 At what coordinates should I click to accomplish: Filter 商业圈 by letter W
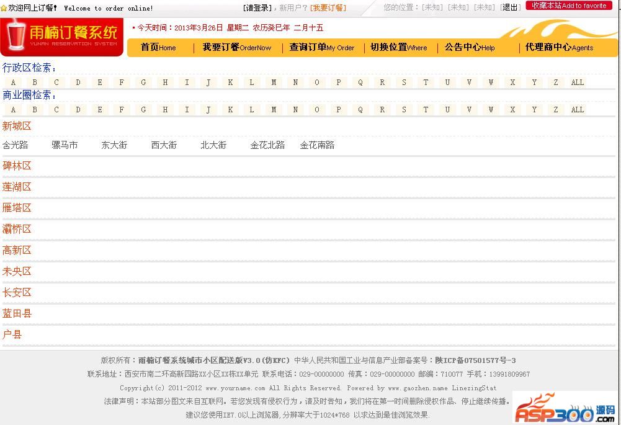click(x=491, y=110)
